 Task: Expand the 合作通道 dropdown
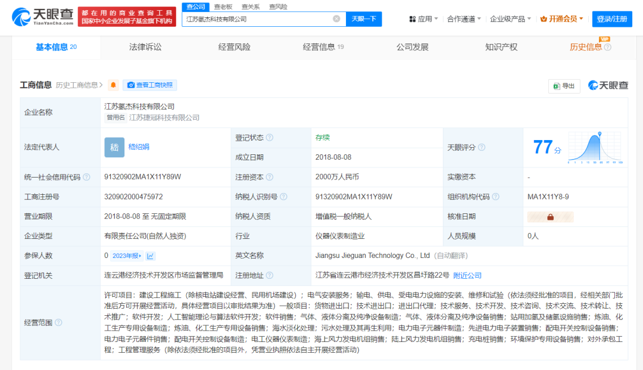tap(464, 19)
